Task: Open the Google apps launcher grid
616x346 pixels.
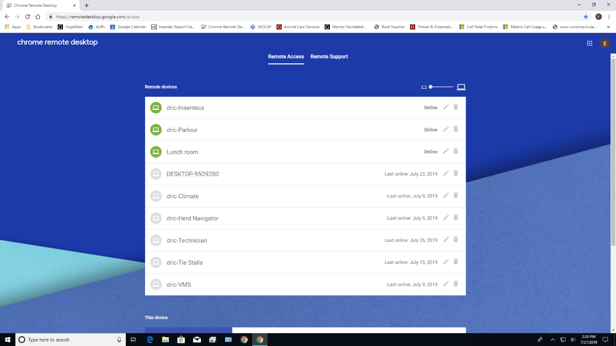Action: 590,43
